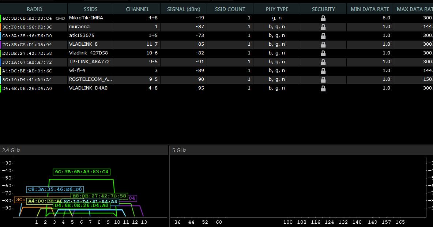Sort by the MIN DATA RATE header

pyautogui.click(x=370, y=9)
